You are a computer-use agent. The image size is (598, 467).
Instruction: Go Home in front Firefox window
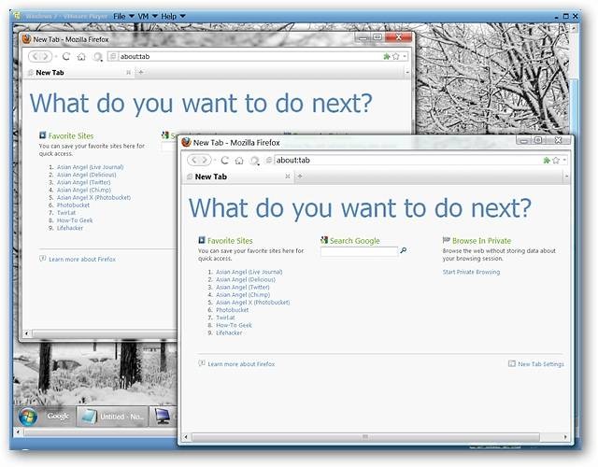[239, 161]
